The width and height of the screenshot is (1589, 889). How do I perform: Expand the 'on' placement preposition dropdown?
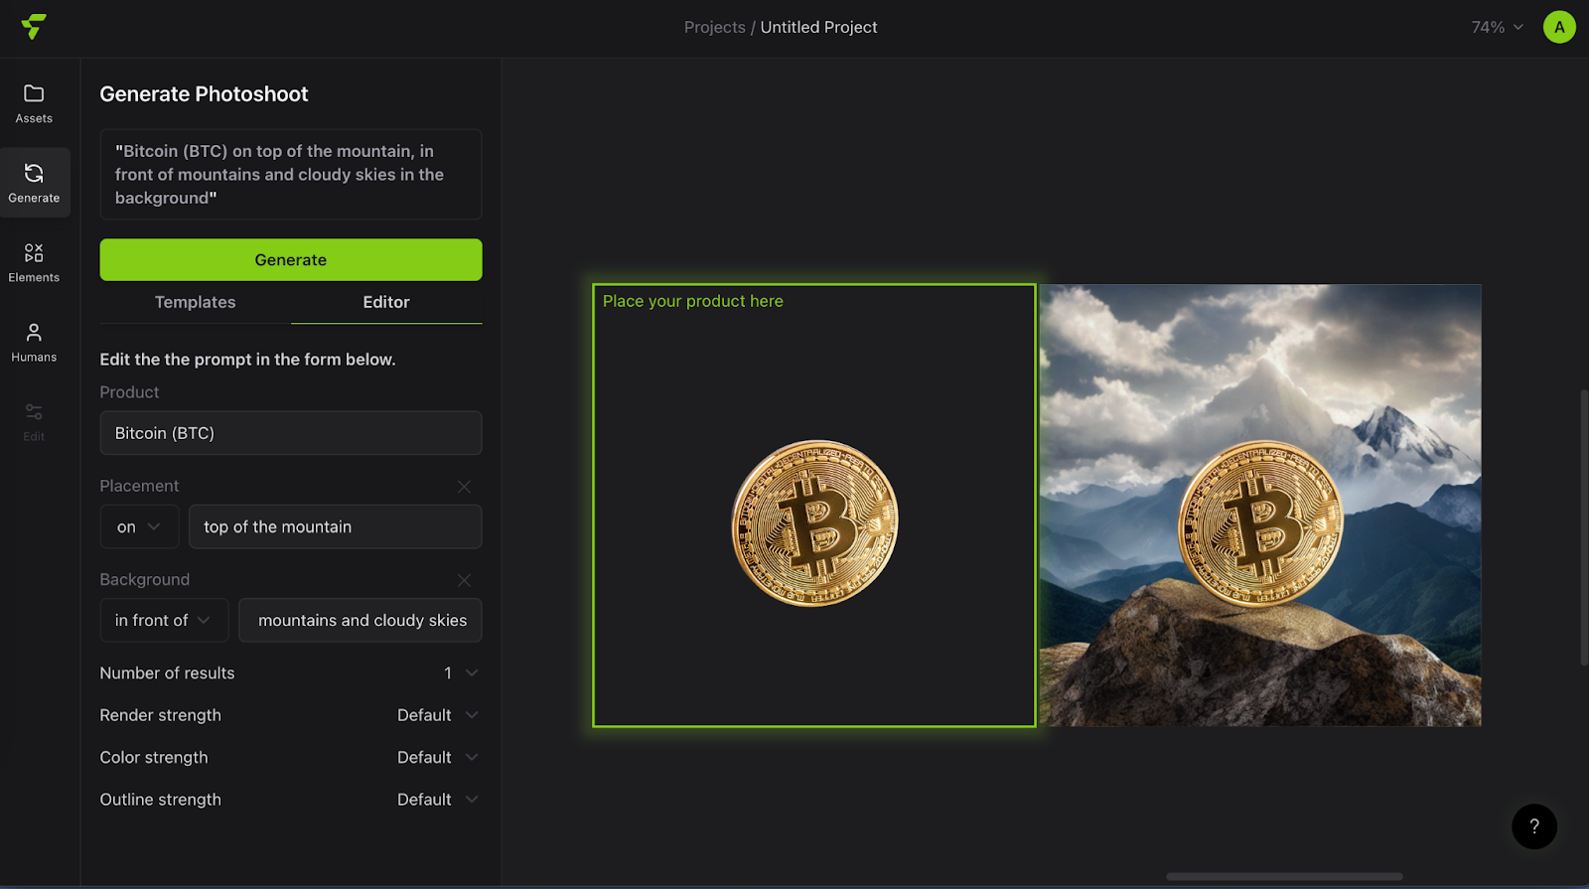(x=139, y=527)
